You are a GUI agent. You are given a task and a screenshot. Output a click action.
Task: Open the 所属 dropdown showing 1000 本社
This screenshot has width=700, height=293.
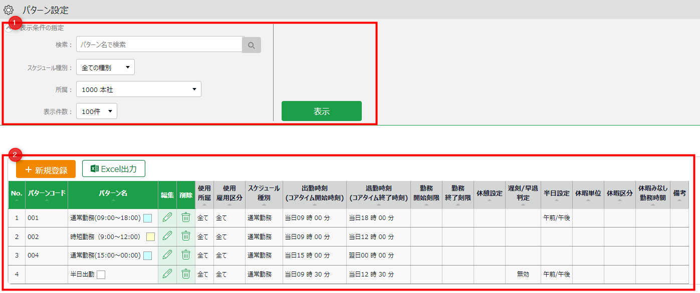(x=138, y=89)
